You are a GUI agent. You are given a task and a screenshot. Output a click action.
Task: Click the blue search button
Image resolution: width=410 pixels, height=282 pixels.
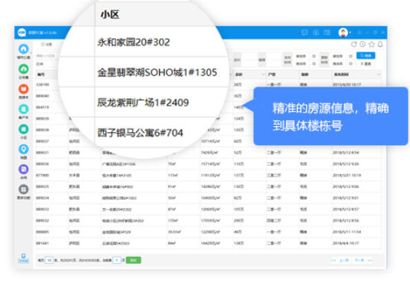pyautogui.click(x=365, y=55)
